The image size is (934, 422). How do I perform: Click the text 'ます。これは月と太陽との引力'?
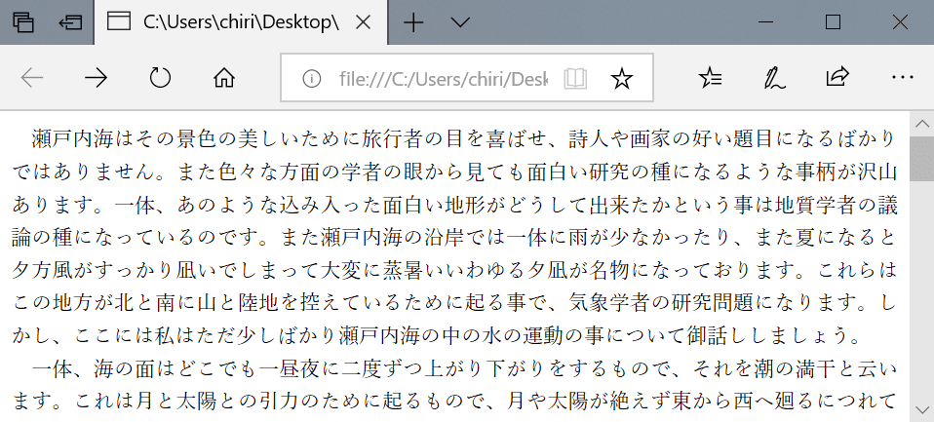click(155, 403)
